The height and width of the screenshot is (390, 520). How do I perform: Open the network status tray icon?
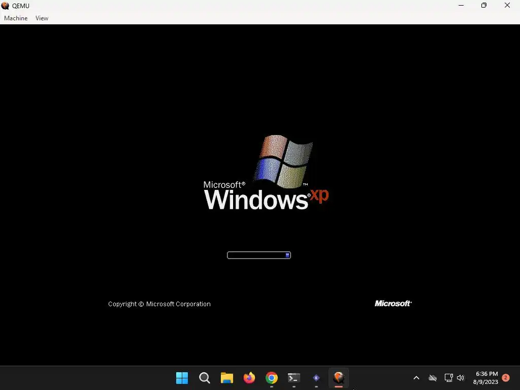click(448, 378)
